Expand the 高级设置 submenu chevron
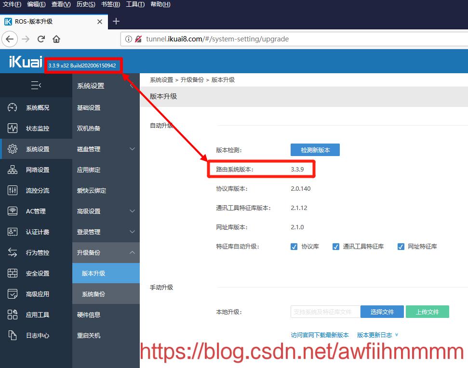Viewport: 468px width, 368px height. [132, 211]
